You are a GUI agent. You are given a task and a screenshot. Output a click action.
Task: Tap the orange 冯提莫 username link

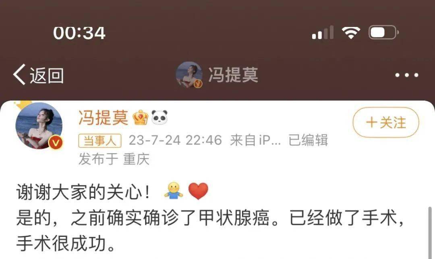(103, 117)
